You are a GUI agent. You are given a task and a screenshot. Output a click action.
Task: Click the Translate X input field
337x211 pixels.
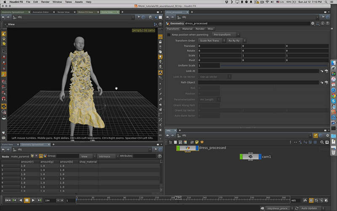219,46
